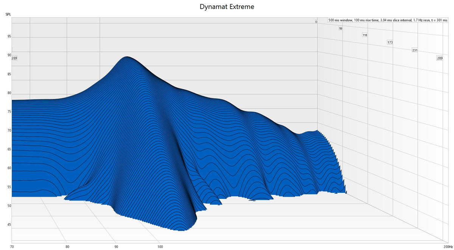Click the 173 ms slice label
The width and height of the screenshot is (454, 250).
pyautogui.click(x=390, y=42)
